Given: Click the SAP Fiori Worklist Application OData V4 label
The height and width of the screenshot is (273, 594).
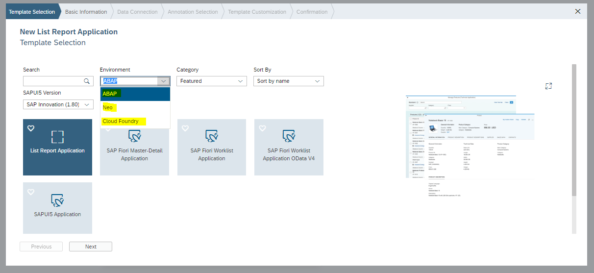Looking at the screenshot, I should click(x=289, y=154).
